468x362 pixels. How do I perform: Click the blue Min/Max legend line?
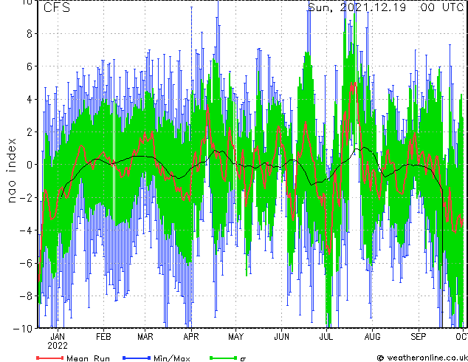(137, 358)
